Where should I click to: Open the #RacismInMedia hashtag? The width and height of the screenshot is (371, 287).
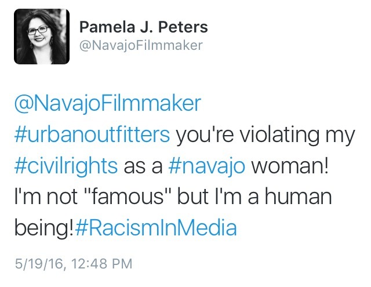point(156,227)
